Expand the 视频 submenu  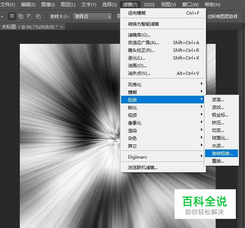pyautogui.click(x=163, y=115)
